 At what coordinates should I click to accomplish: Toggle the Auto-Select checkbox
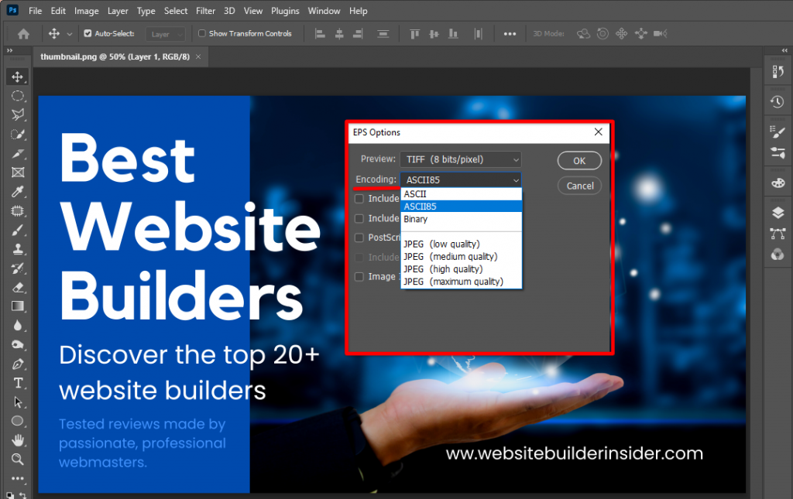coord(88,33)
